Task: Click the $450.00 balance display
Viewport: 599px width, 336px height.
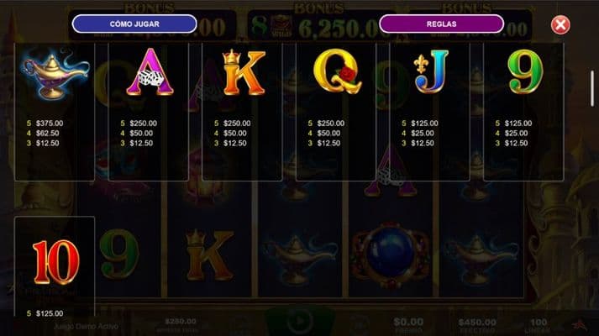Action: (x=477, y=323)
